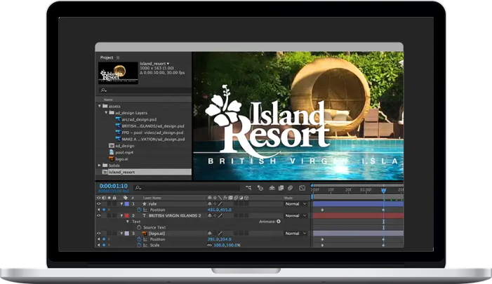Click the rule layer blue label swatch

[127, 204]
